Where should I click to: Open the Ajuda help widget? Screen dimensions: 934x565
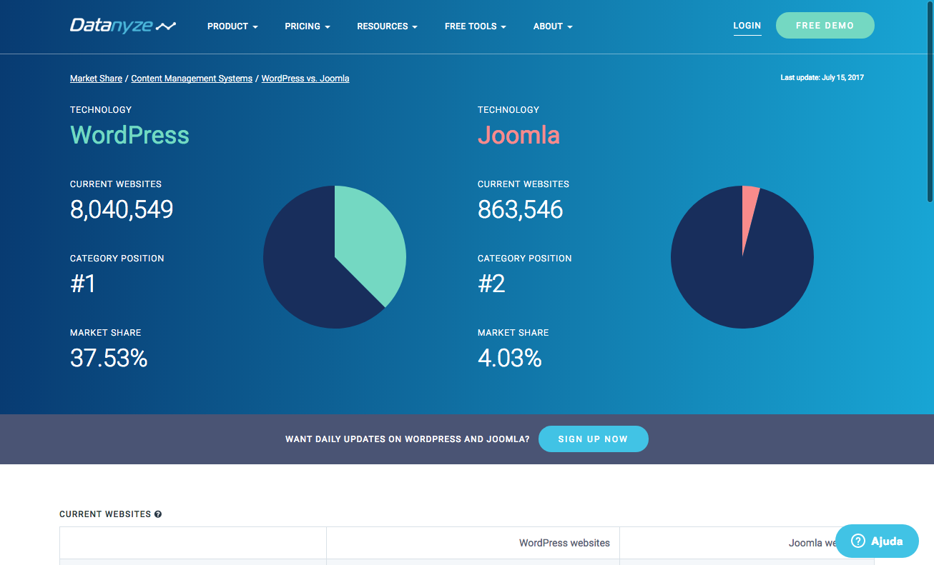(877, 541)
